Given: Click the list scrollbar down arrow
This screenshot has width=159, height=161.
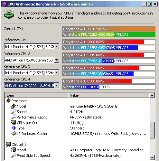Looking at the screenshot, I should [x=152, y=157].
